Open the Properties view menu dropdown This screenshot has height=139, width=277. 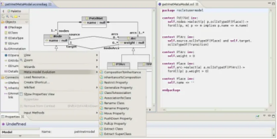264,116
